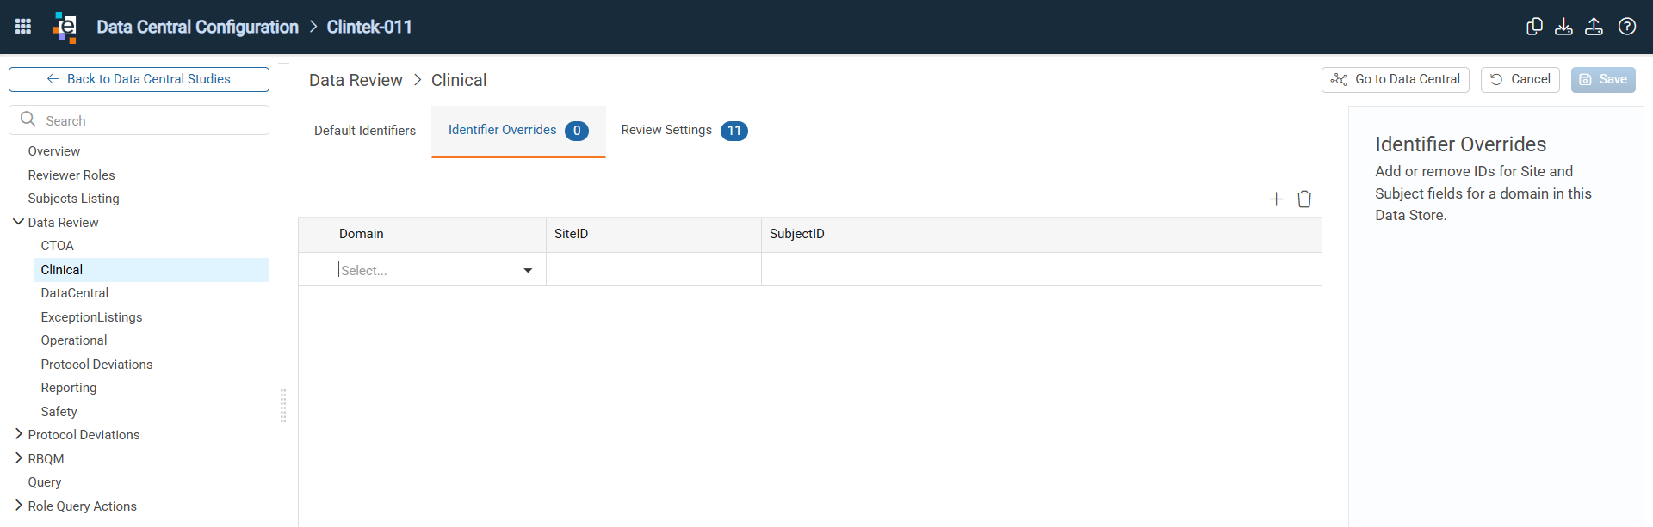Switch to the Review Settings tab
The width and height of the screenshot is (1653, 527).
click(x=684, y=131)
